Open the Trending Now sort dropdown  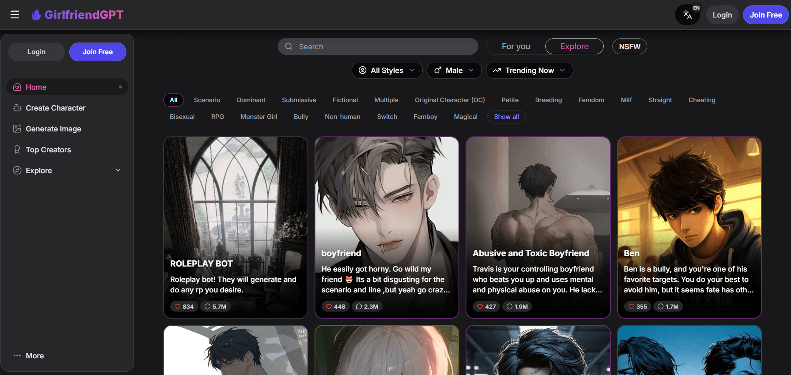coord(529,70)
